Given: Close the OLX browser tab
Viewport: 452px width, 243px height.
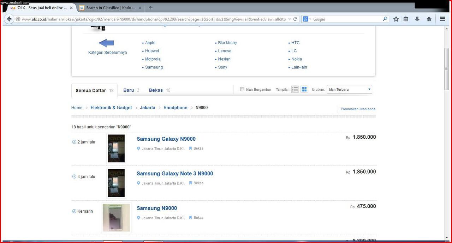Looking at the screenshot, I should tap(71, 8).
